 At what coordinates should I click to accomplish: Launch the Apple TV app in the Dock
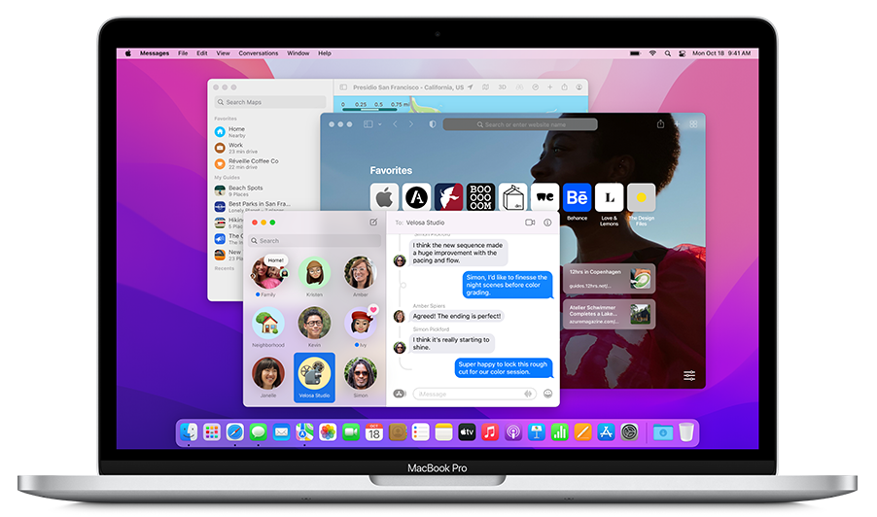(x=467, y=432)
